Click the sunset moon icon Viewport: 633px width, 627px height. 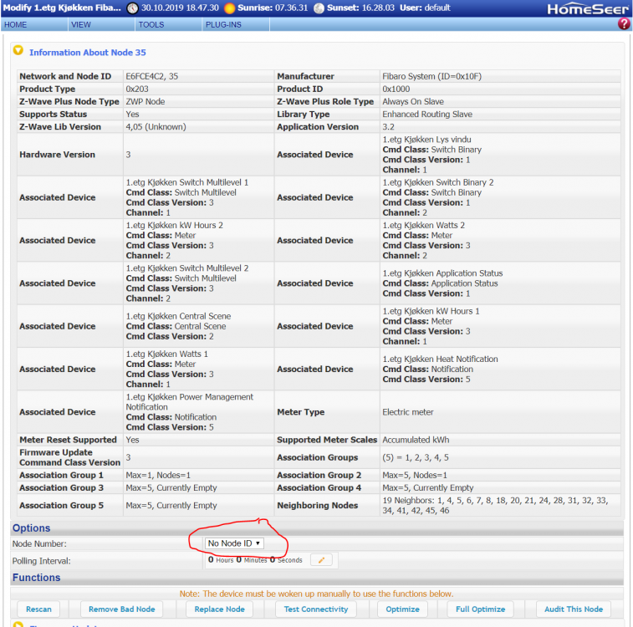pos(319,8)
